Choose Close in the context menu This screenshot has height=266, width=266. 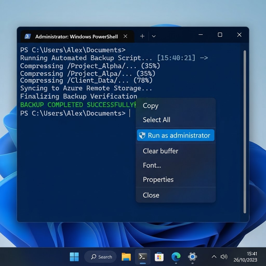click(176, 195)
